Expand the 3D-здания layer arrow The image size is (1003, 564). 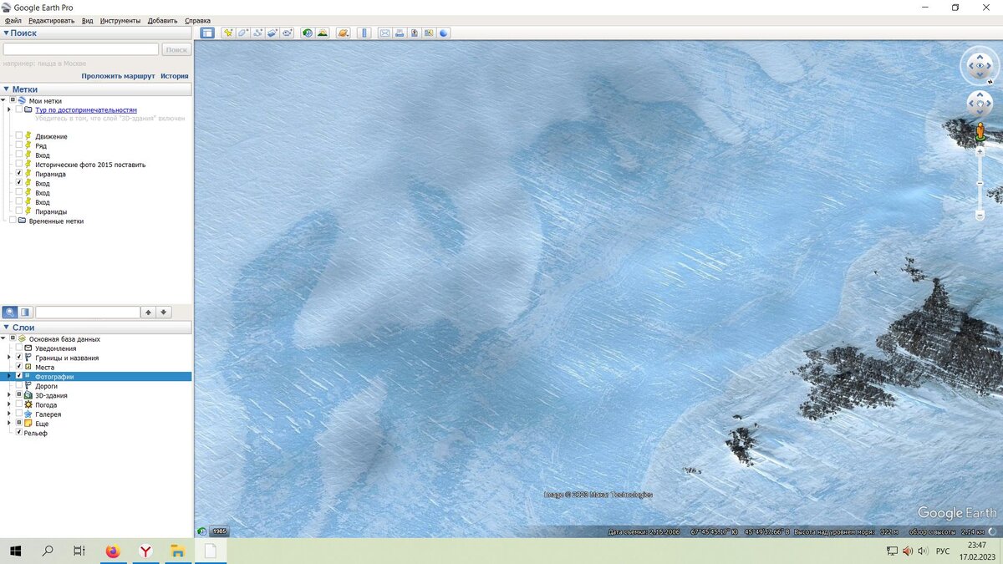pos(9,395)
